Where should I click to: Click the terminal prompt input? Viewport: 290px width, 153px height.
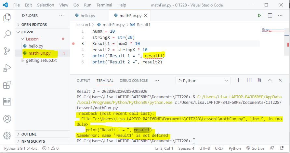coord(194,141)
